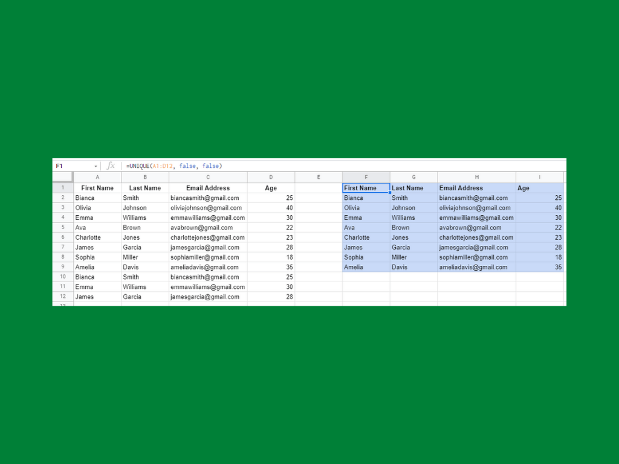
Task: Select the cell with value 40 in column I
Action: (540, 207)
